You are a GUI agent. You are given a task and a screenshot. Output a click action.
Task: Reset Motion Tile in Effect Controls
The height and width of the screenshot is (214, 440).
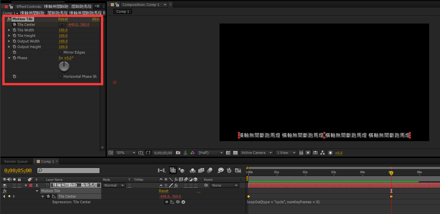coord(63,19)
